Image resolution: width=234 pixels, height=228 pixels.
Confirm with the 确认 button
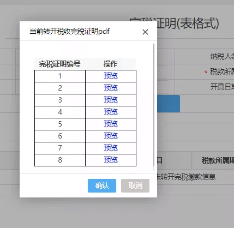102,185
